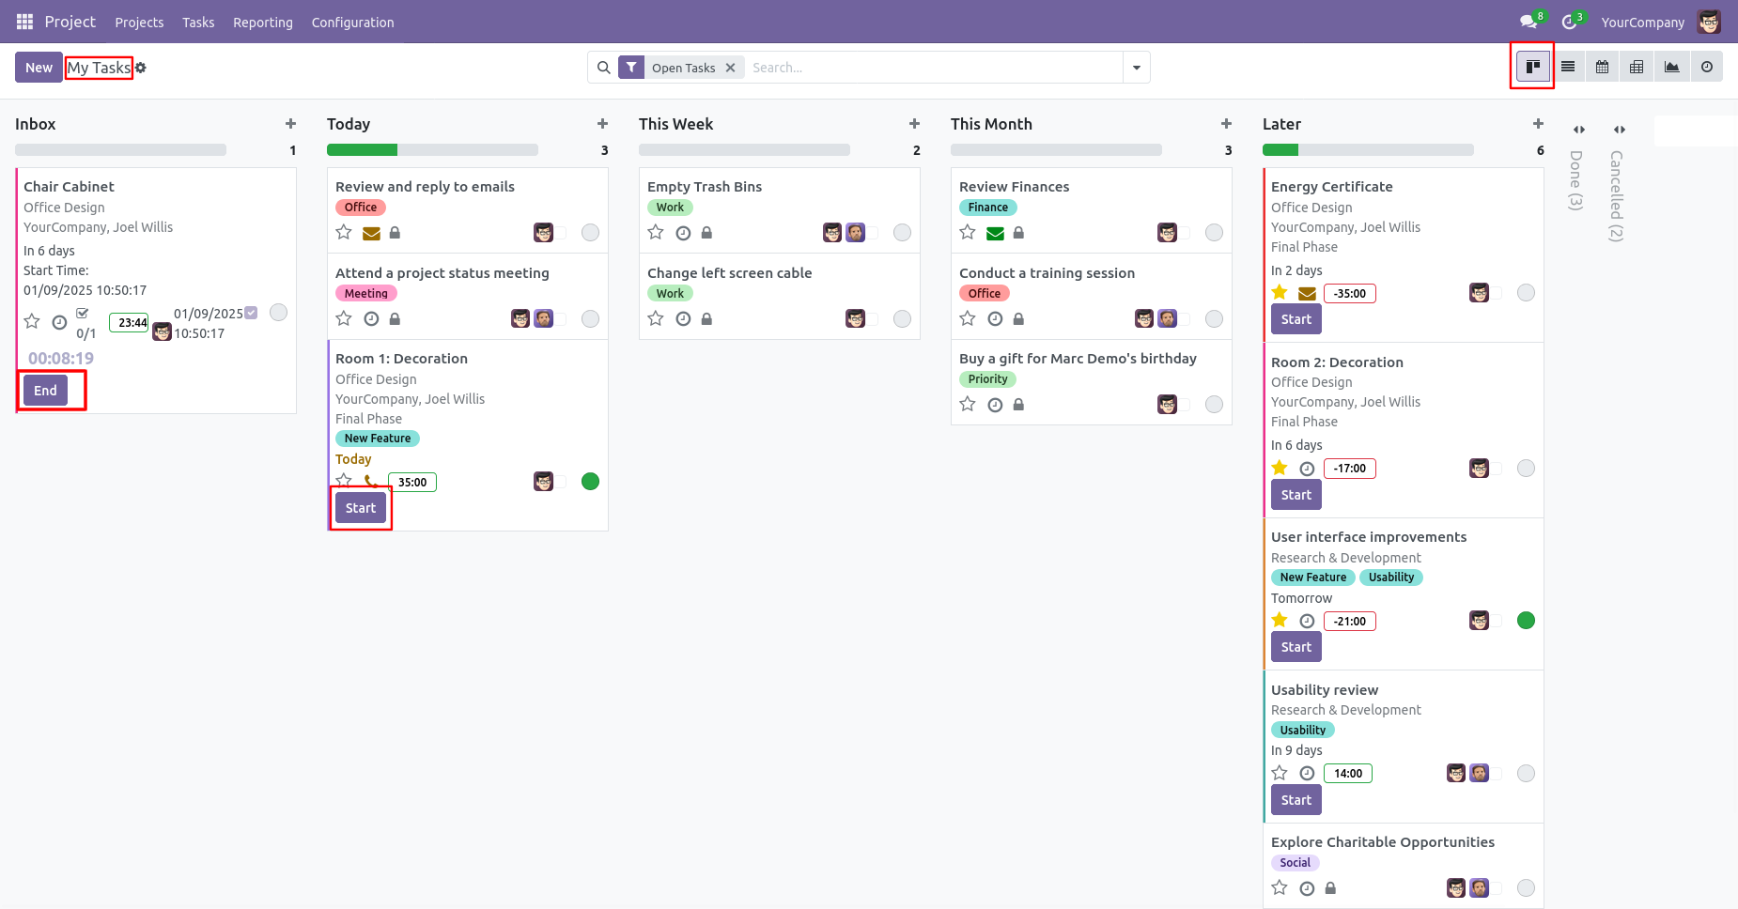This screenshot has height=909, width=1738.
Task: Add a task in Today column
Action: coord(603,124)
